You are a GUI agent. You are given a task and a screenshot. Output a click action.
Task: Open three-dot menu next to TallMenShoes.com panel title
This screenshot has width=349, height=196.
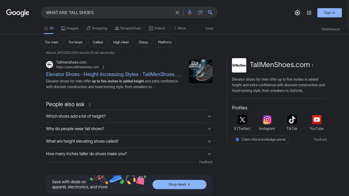(312, 65)
